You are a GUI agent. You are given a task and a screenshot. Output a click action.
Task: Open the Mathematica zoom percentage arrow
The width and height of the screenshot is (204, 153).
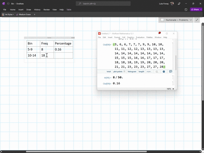[173, 89]
